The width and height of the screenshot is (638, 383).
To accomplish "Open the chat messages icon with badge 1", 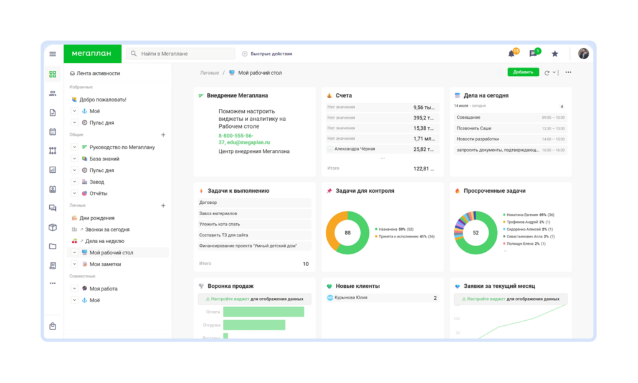I will point(533,54).
